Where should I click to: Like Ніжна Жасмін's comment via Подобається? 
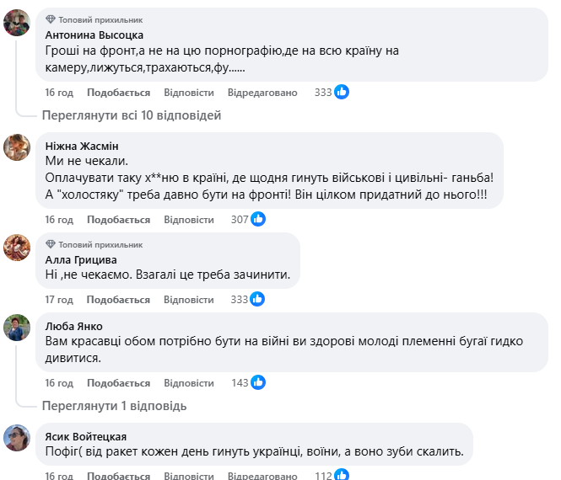(x=118, y=219)
